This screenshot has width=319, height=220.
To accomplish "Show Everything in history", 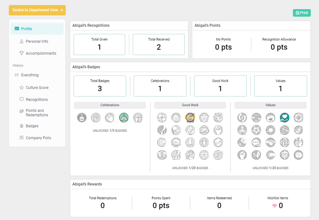I will click(30, 75).
